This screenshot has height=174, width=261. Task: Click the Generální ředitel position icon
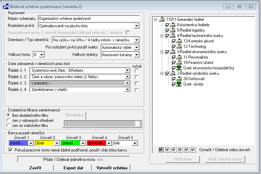(x=162, y=20)
